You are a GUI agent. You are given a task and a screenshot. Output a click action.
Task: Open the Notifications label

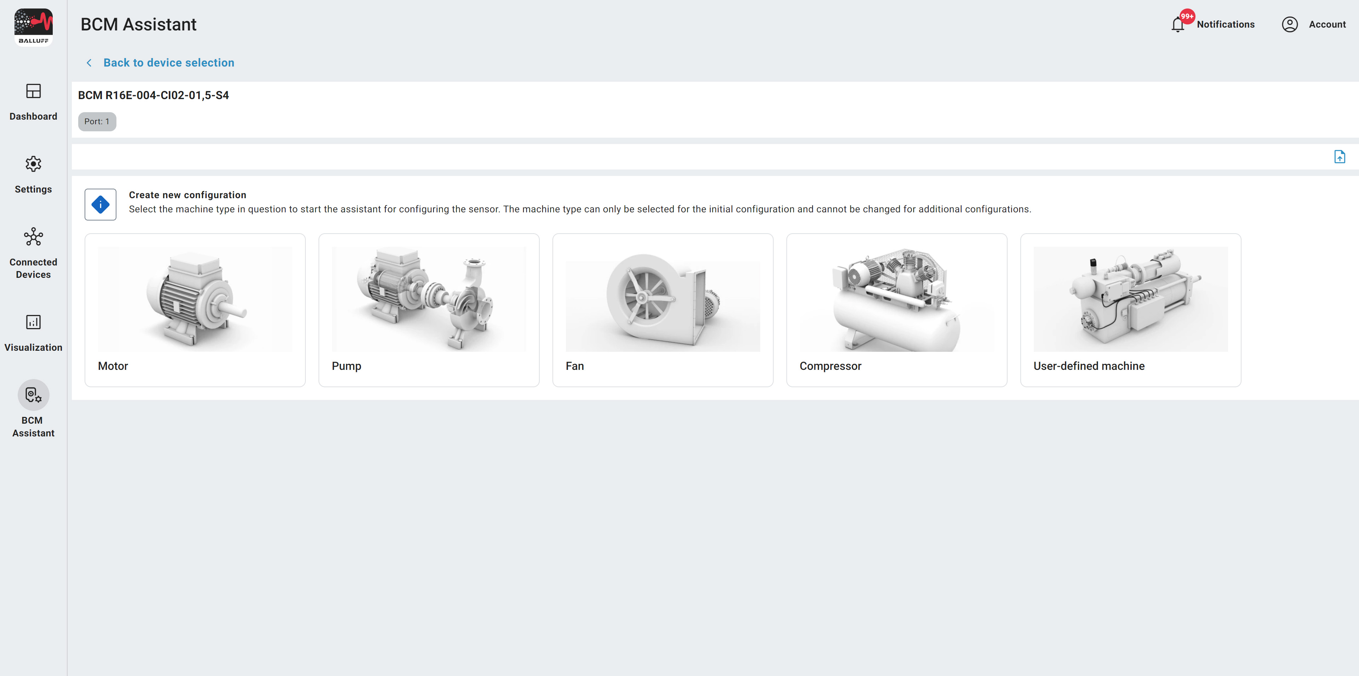click(1226, 25)
